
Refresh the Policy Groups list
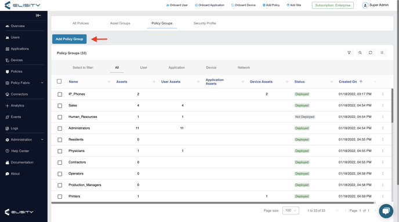point(371,53)
